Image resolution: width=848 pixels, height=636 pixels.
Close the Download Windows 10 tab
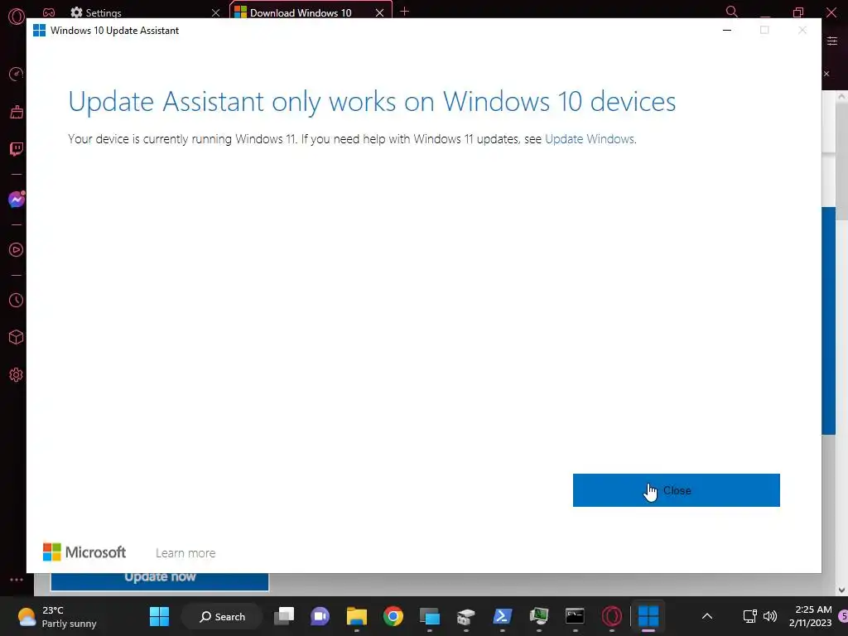coord(379,12)
